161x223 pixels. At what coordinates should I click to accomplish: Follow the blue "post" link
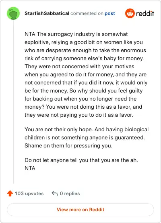click(110, 13)
